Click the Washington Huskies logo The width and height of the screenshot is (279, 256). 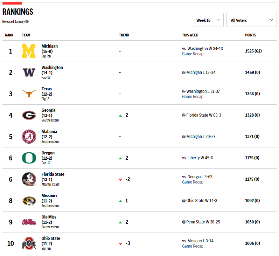tap(29, 72)
